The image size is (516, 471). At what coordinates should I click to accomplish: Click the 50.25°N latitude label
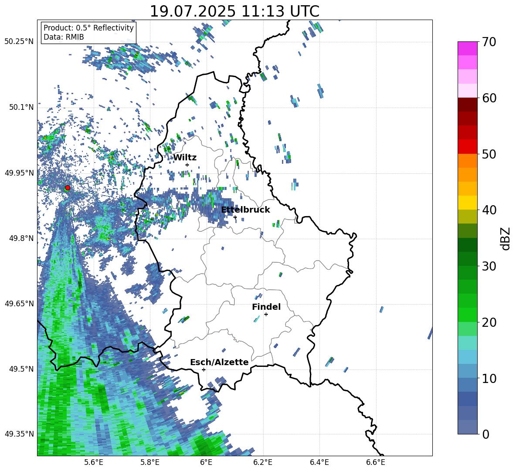pos(19,42)
